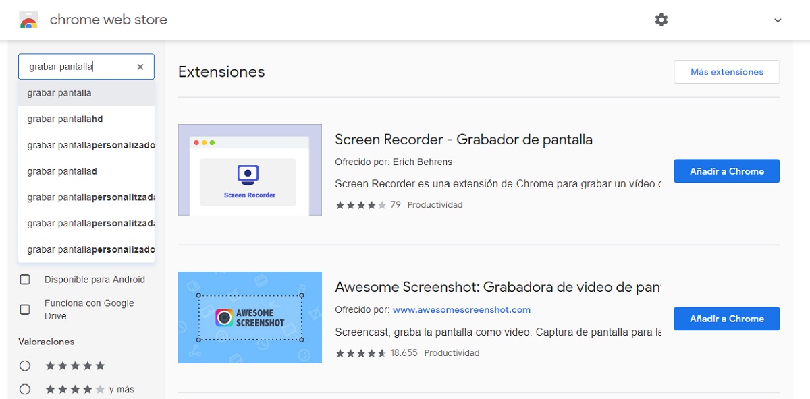Screen dimensions: 810x399
Task: Add Awesome Screenshot with Añadir a Chrome
Action: pos(726,319)
